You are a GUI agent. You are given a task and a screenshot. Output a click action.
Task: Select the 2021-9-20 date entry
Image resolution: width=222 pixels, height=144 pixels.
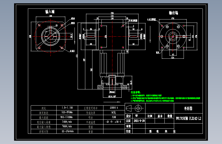point(139,121)
